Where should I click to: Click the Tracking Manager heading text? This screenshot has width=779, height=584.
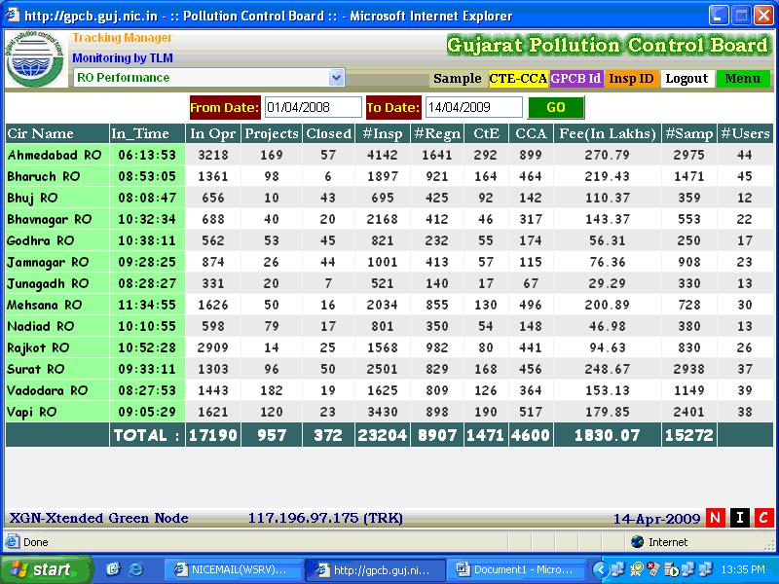click(x=123, y=38)
